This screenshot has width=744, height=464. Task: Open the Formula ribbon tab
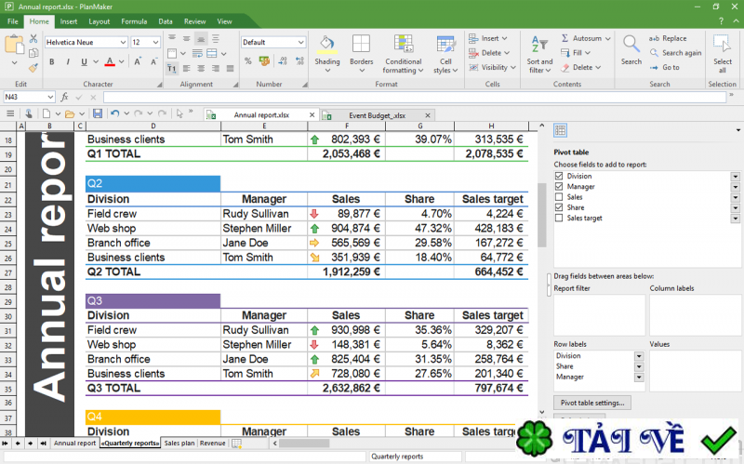[134, 20]
